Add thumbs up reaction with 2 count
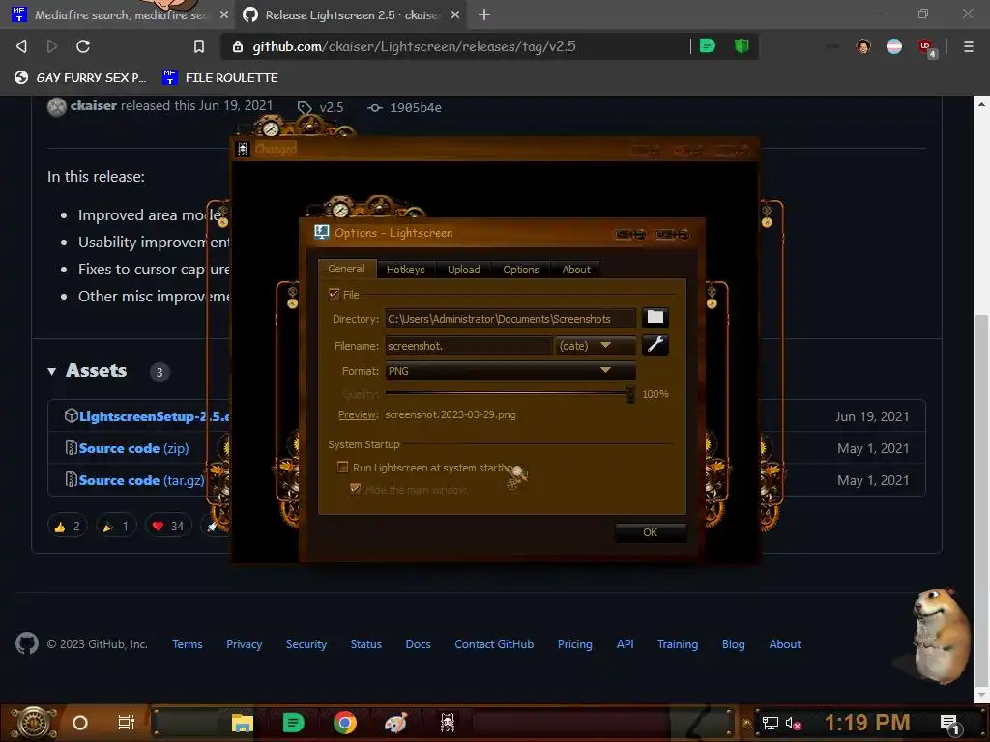 coord(67,527)
